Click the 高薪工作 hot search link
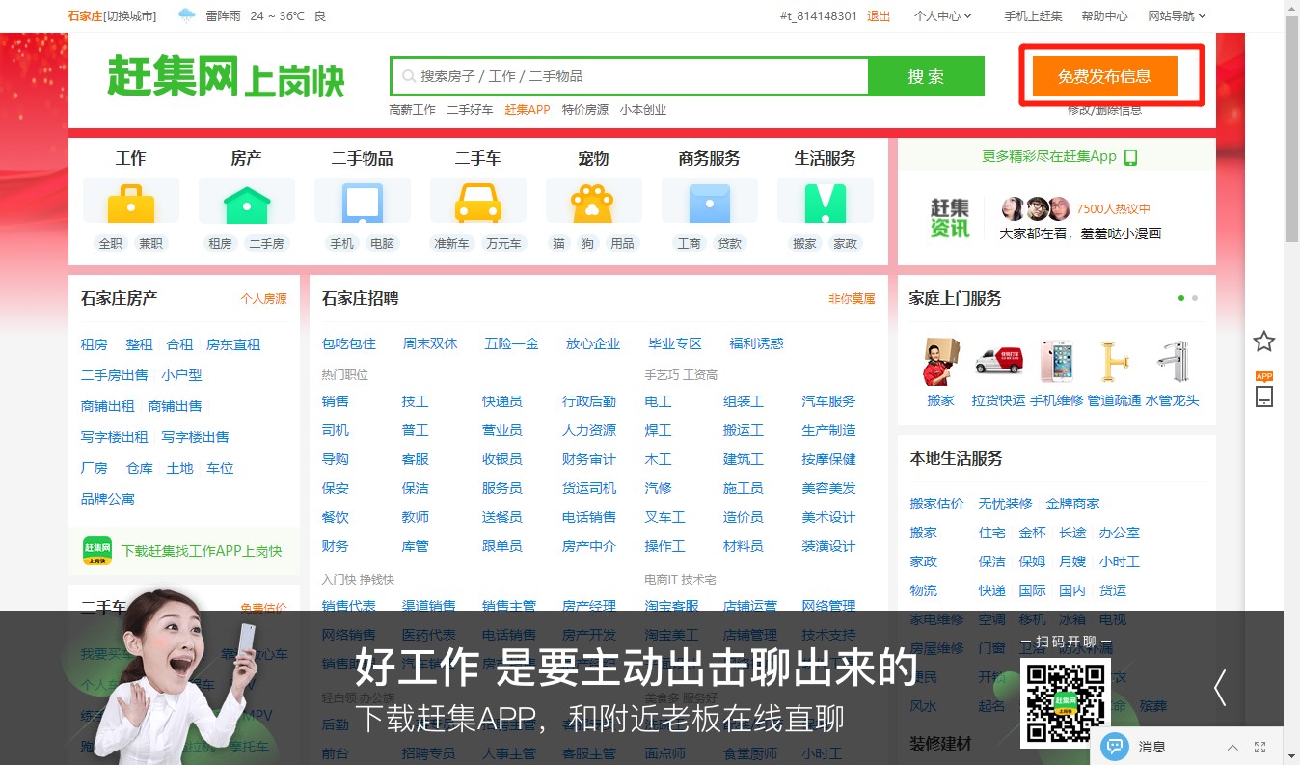Image resolution: width=1300 pixels, height=765 pixels. pyautogui.click(x=413, y=109)
